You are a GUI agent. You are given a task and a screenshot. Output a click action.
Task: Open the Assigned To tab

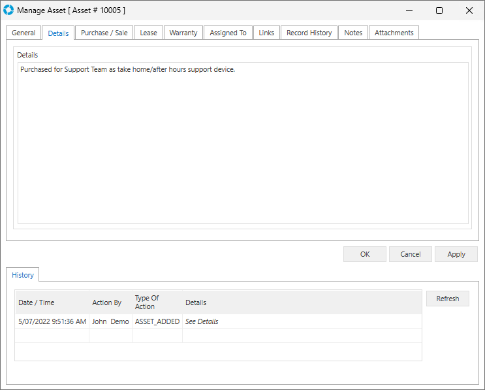tap(228, 33)
